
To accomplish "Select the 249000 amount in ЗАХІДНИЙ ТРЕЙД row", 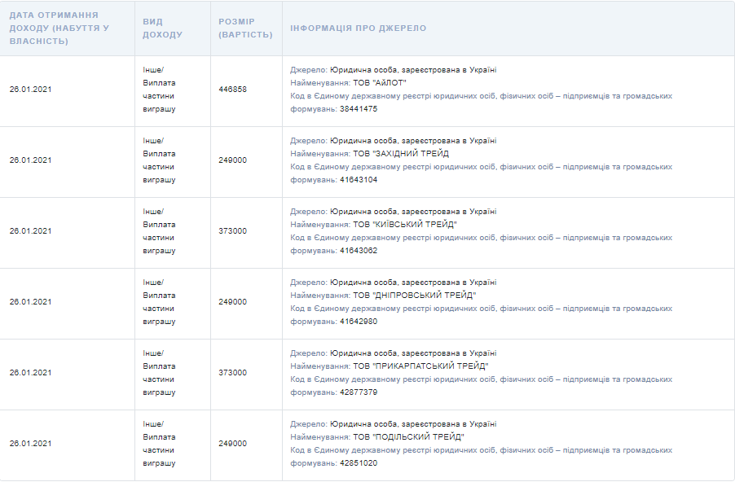I will point(232,160).
